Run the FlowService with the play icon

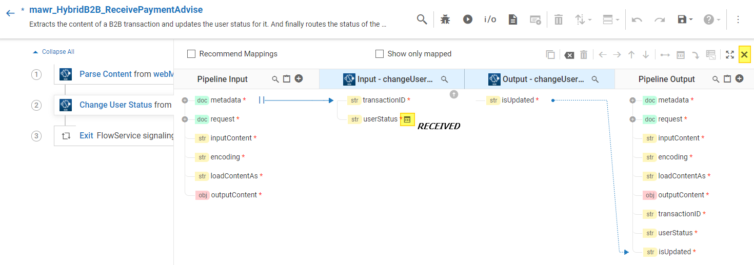tap(468, 19)
